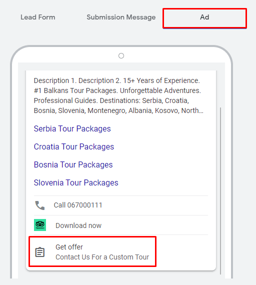The width and height of the screenshot is (256, 285).
Task: Click Contact Us For a Custom Tour
Action: tap(102, 257)
